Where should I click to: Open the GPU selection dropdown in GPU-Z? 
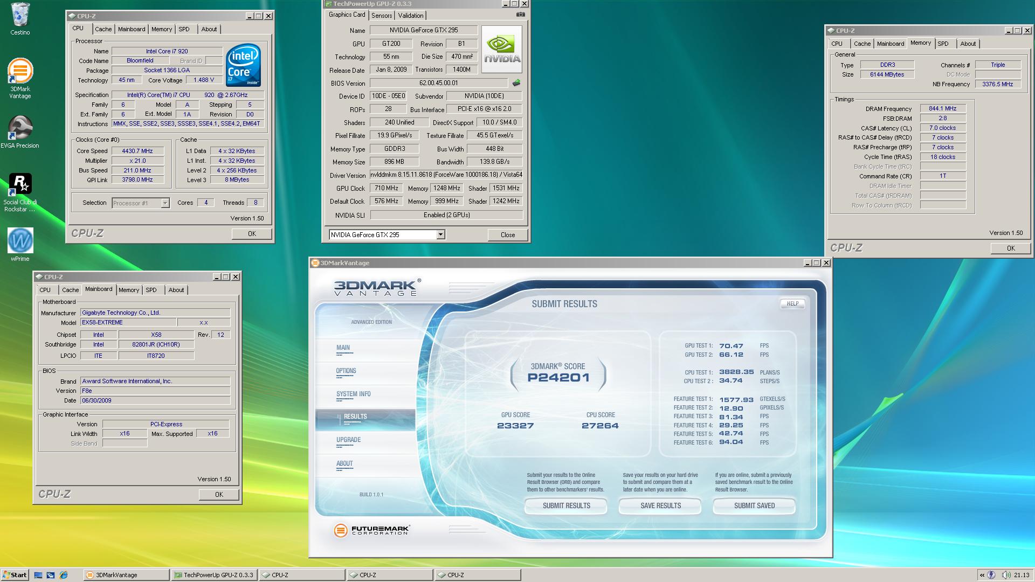coord(440,234)
